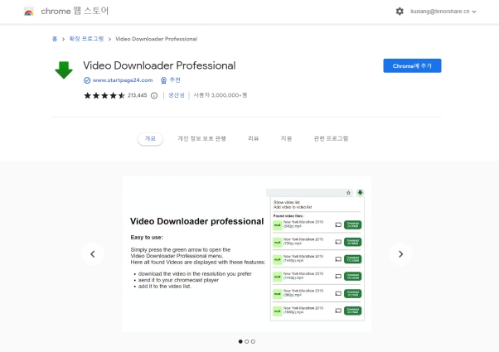Select the second carousel dot
Viewport: 499px width, 352px height.
(x=247, y=341)
